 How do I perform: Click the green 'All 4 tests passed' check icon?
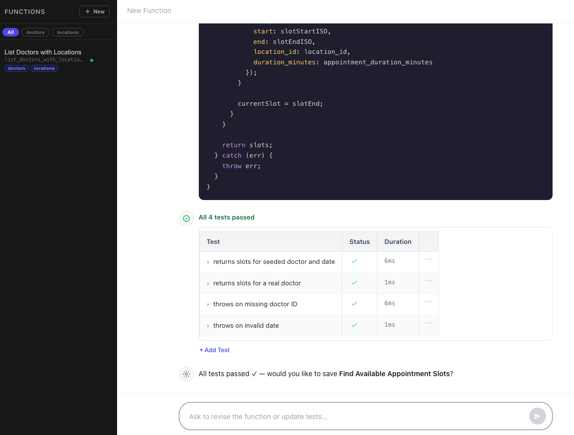click(x=186, y=218)
